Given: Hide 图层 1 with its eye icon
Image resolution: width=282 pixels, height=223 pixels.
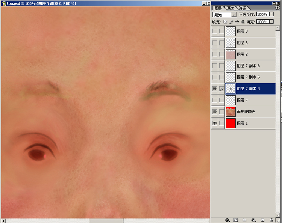Looking at the screenshot, I should pyautogui.click(x=215, y=123).
